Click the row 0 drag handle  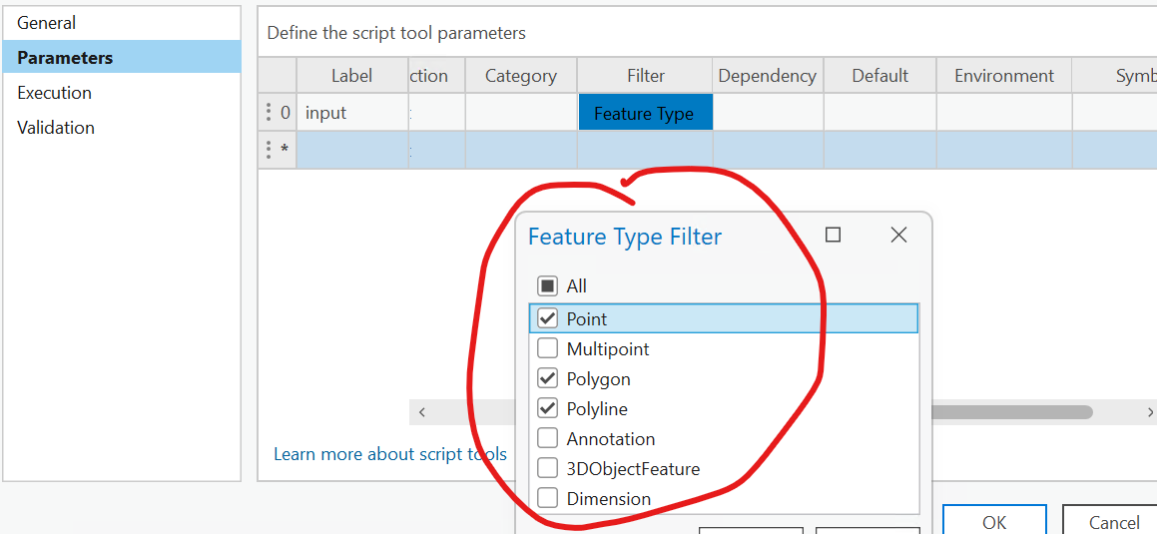[x=269, y=113]
